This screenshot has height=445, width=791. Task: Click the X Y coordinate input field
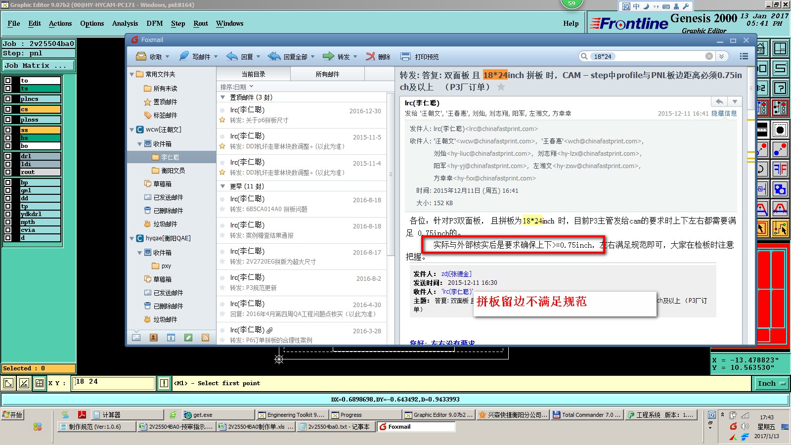point(114,383)
